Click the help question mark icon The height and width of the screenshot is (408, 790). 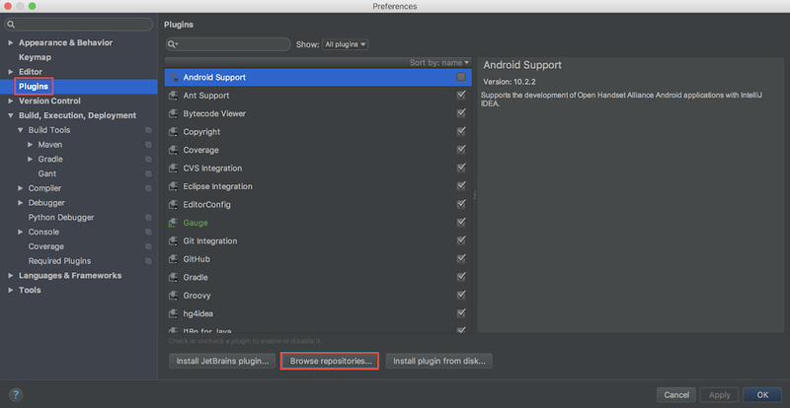(15, 394)
